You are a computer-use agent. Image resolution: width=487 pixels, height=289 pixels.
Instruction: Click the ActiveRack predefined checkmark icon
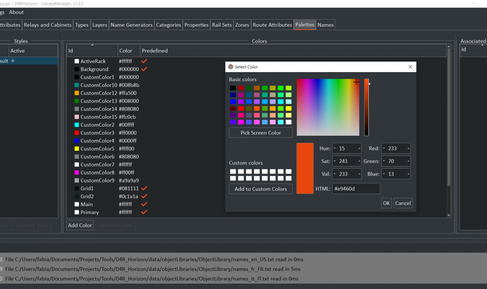[x=144, y=61]
